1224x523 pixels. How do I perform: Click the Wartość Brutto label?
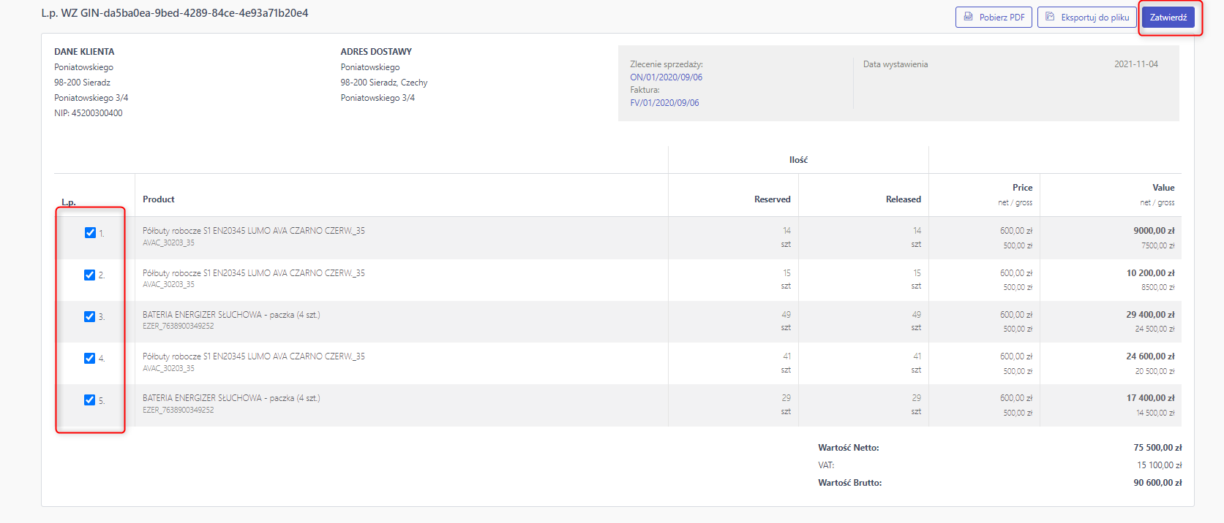pos(850,483)
